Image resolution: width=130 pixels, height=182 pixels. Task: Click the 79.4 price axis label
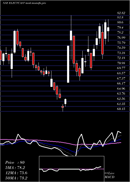coord(120,28)
